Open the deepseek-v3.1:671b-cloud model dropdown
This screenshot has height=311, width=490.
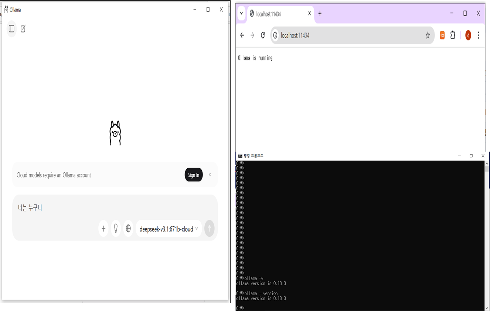point(169,229)
